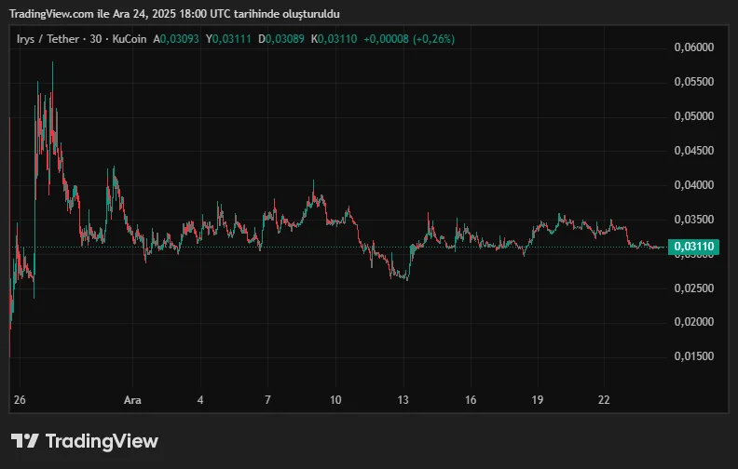The image size is (738, 469).
Task: Click the 22 date label on the time axis
Action: point(604,400)
